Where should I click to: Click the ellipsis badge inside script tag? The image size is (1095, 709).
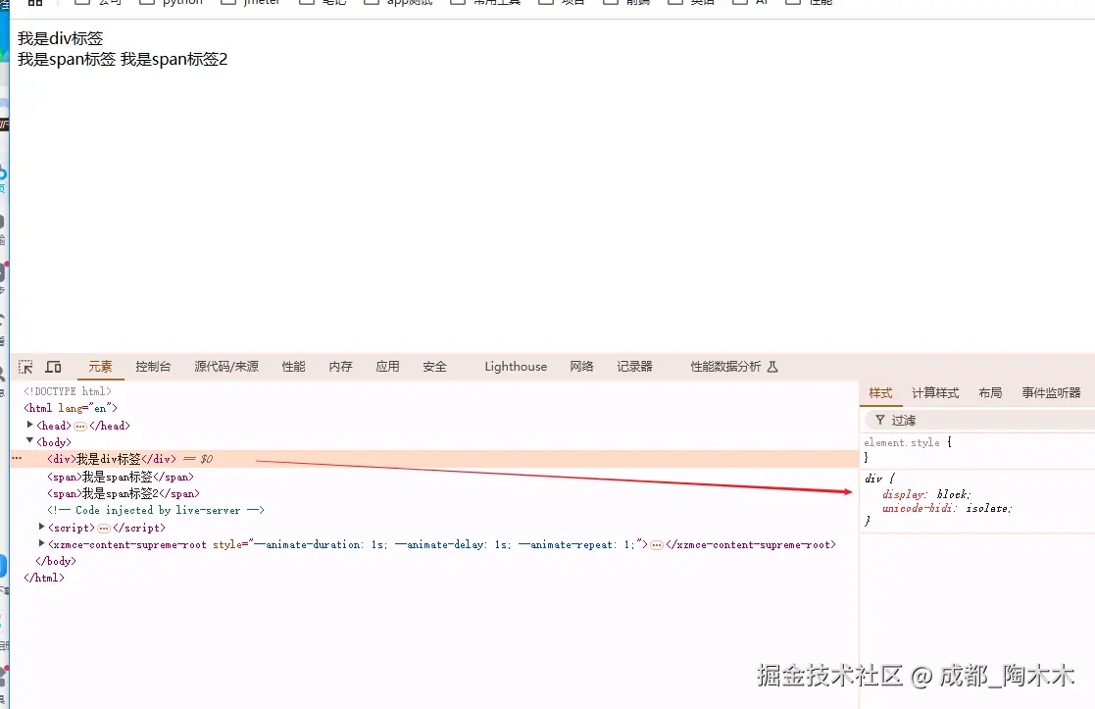(104, 529)
